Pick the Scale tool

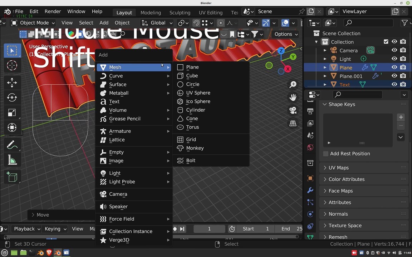click(x=12, y=112)
